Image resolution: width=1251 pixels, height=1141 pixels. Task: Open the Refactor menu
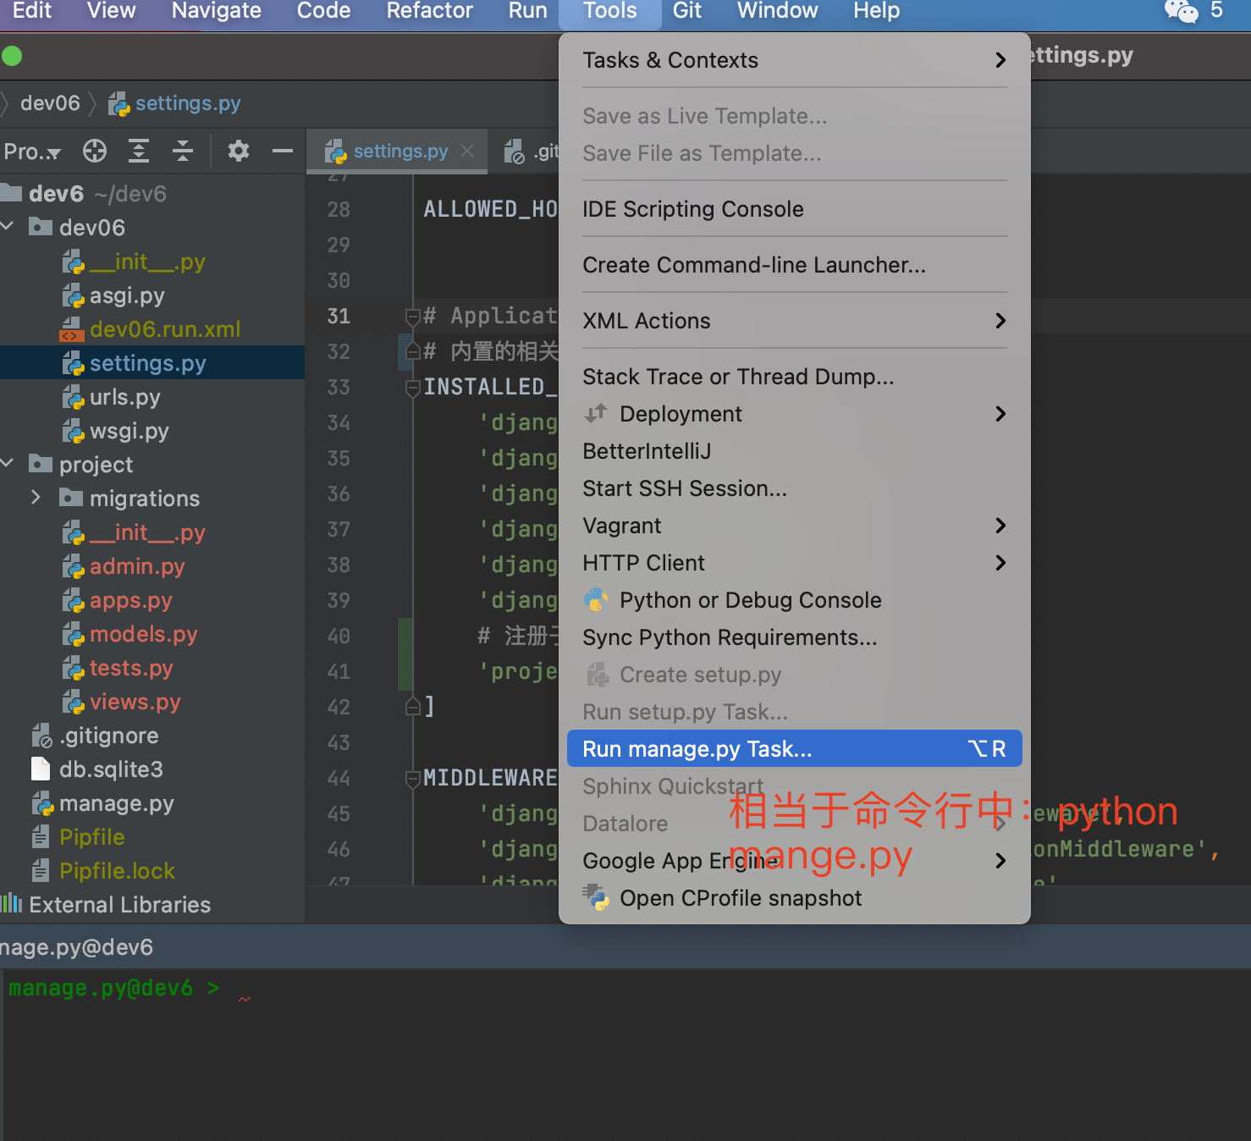429,11
